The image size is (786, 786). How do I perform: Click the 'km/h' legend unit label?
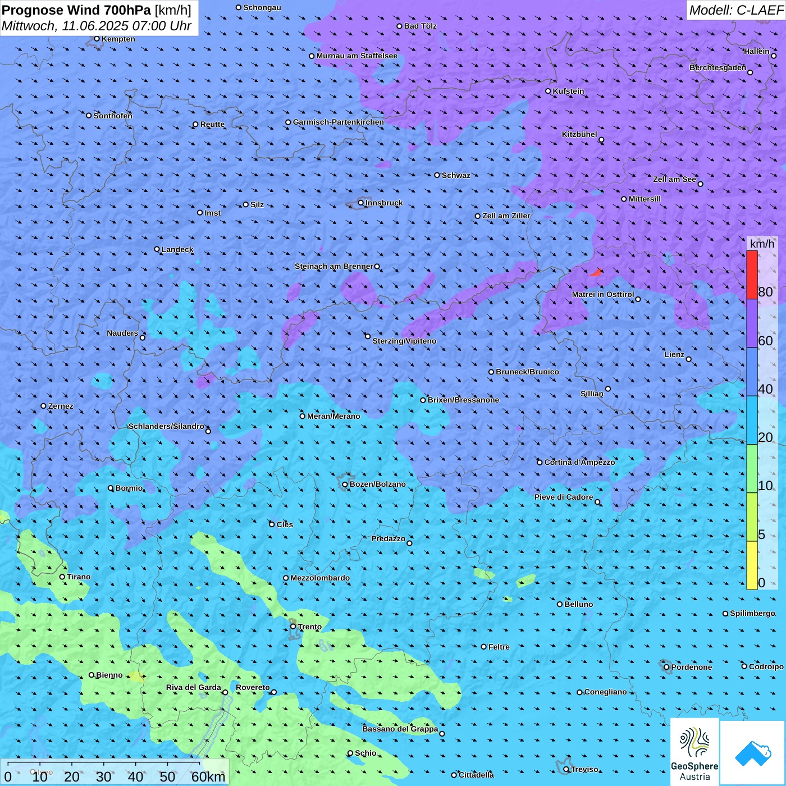[762, 244]
